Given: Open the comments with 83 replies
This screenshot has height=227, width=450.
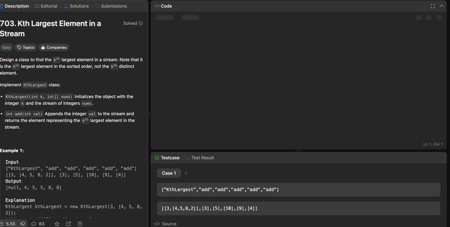Looking at the screenshot, I should [38, 223].
